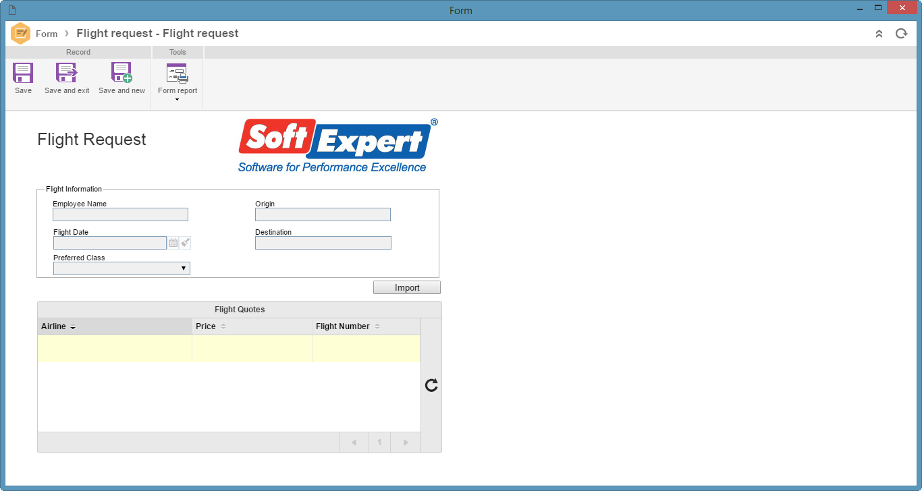This screenshot has width=922, height=491.
Task: Clear the Flight Date with eraser icon
Action: pos(186,243)
